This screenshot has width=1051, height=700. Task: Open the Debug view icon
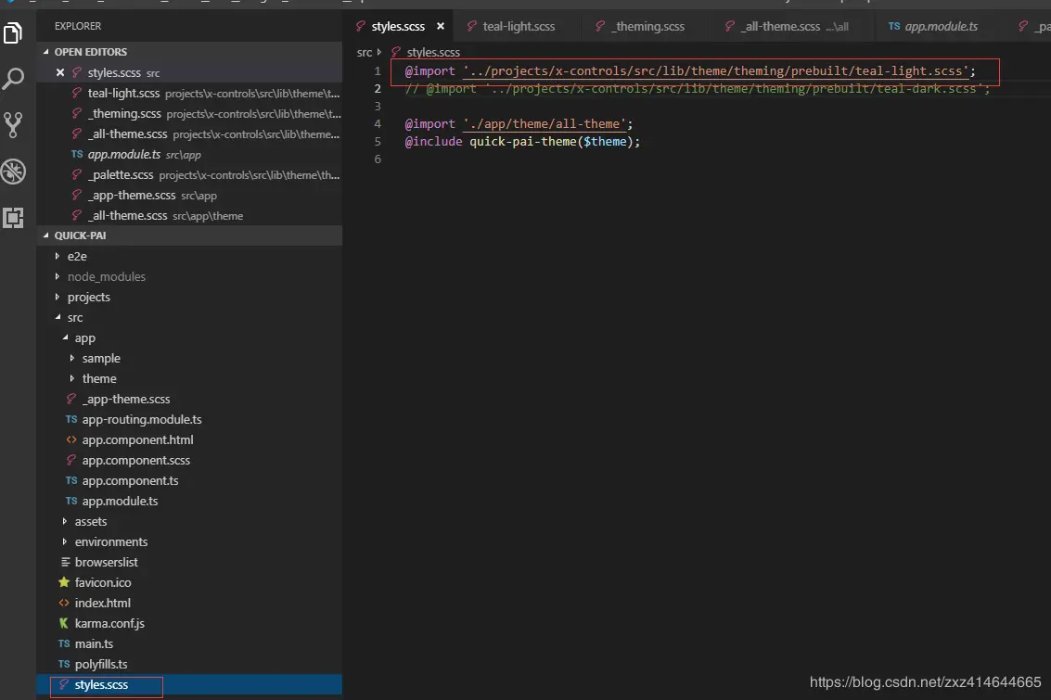14,172
